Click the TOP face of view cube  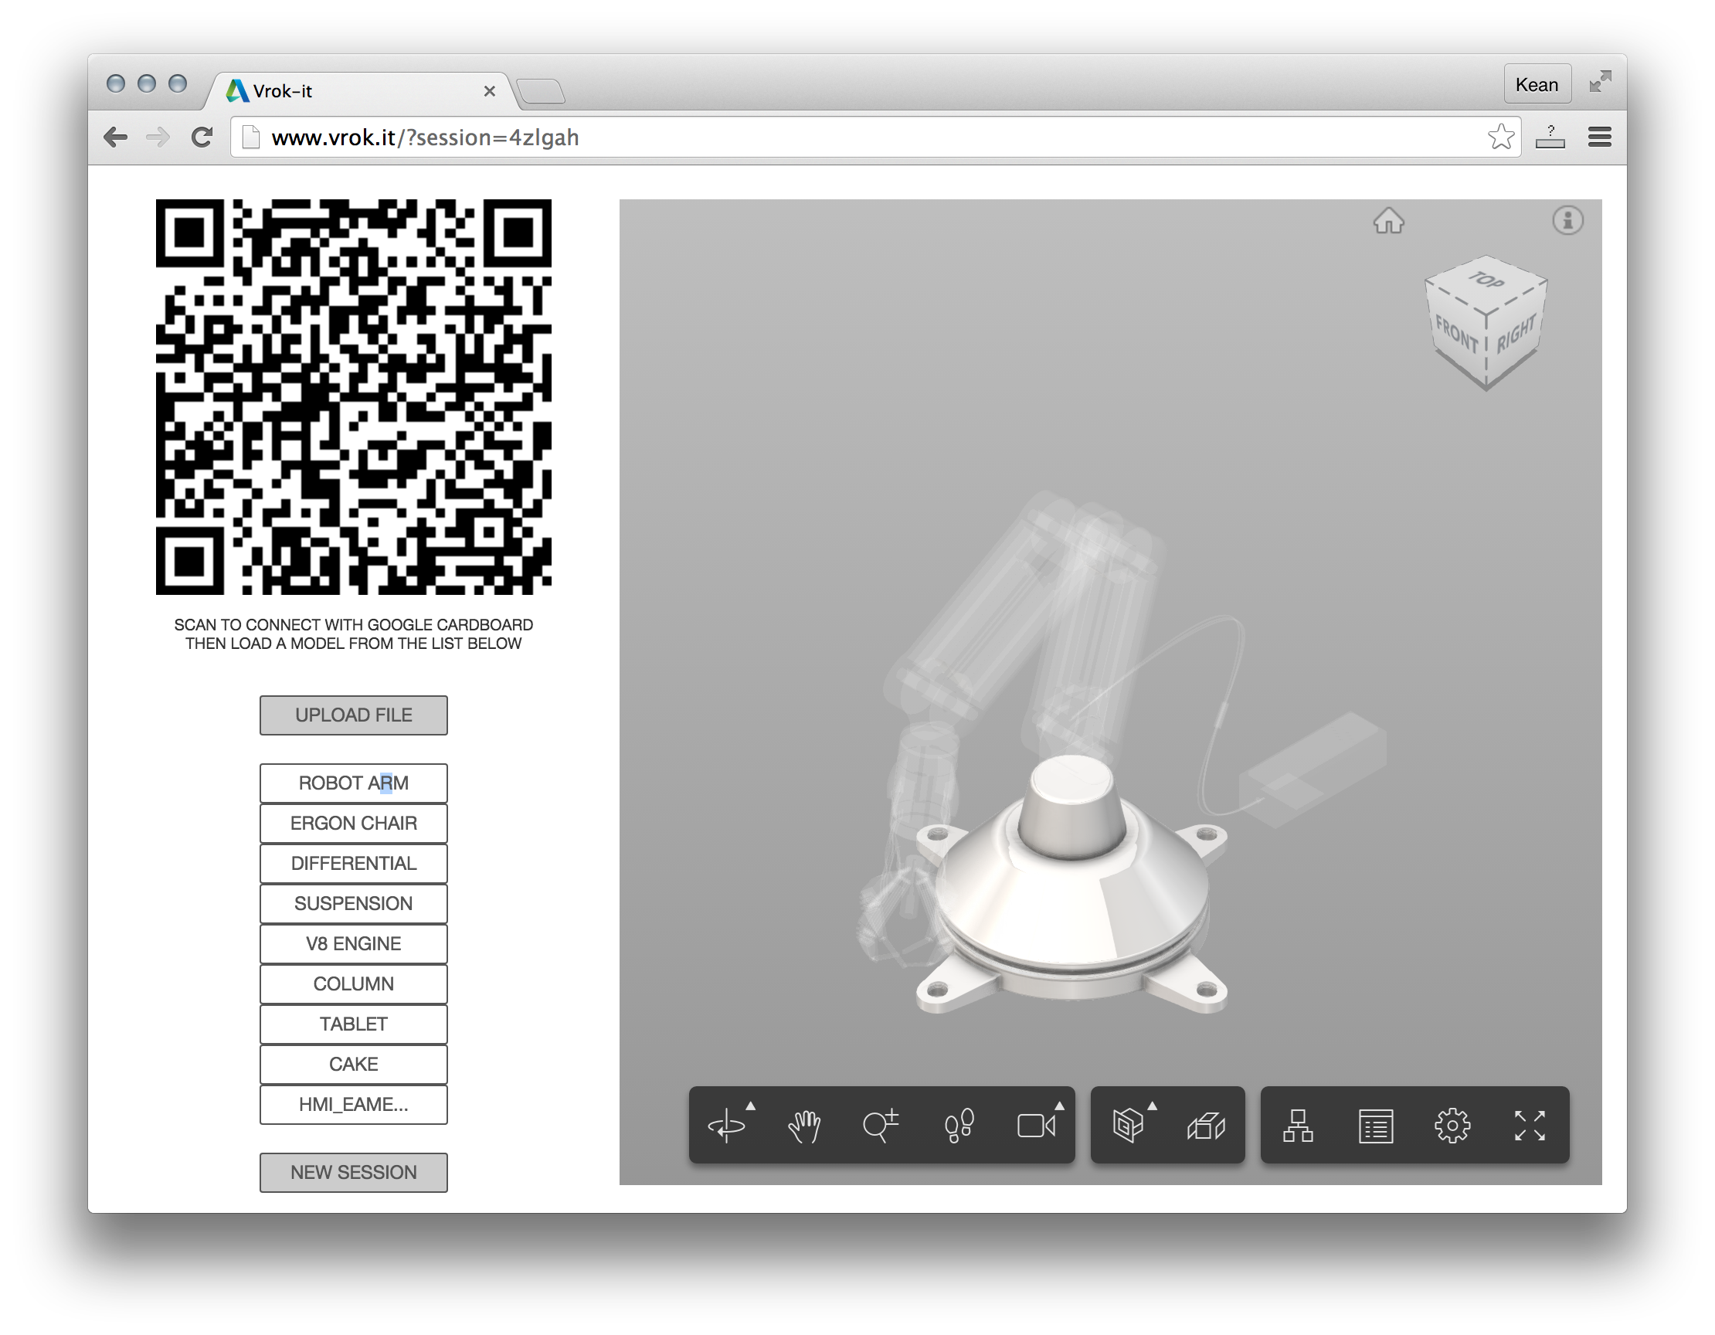(1485, 281)
